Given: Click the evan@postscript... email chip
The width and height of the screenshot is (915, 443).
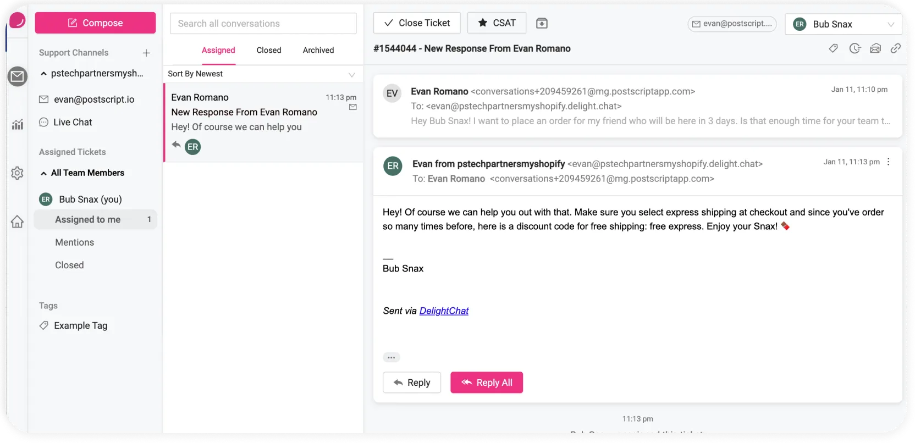Looking at the screenshot, I should click(x=732, y=24).
